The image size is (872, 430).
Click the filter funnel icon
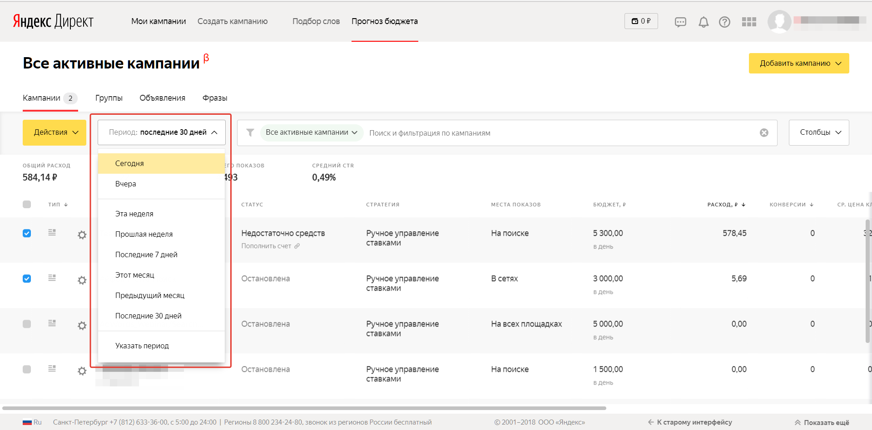tap(250, 132)
